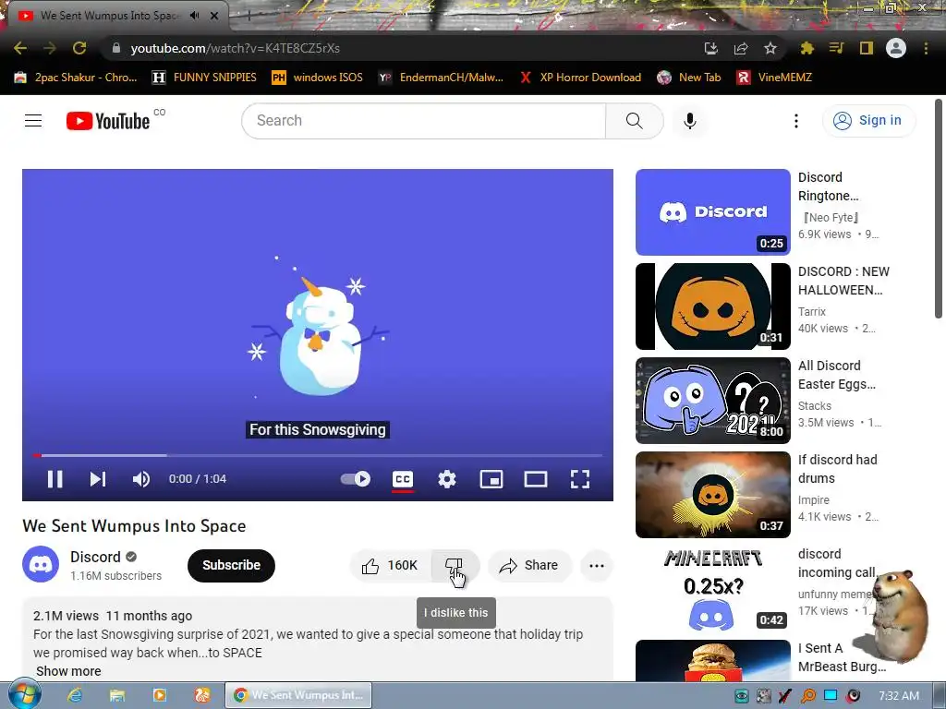Screen dimensions: 946x709
Task: Share this page icon in address bar
Action: [x=741, y=48]
